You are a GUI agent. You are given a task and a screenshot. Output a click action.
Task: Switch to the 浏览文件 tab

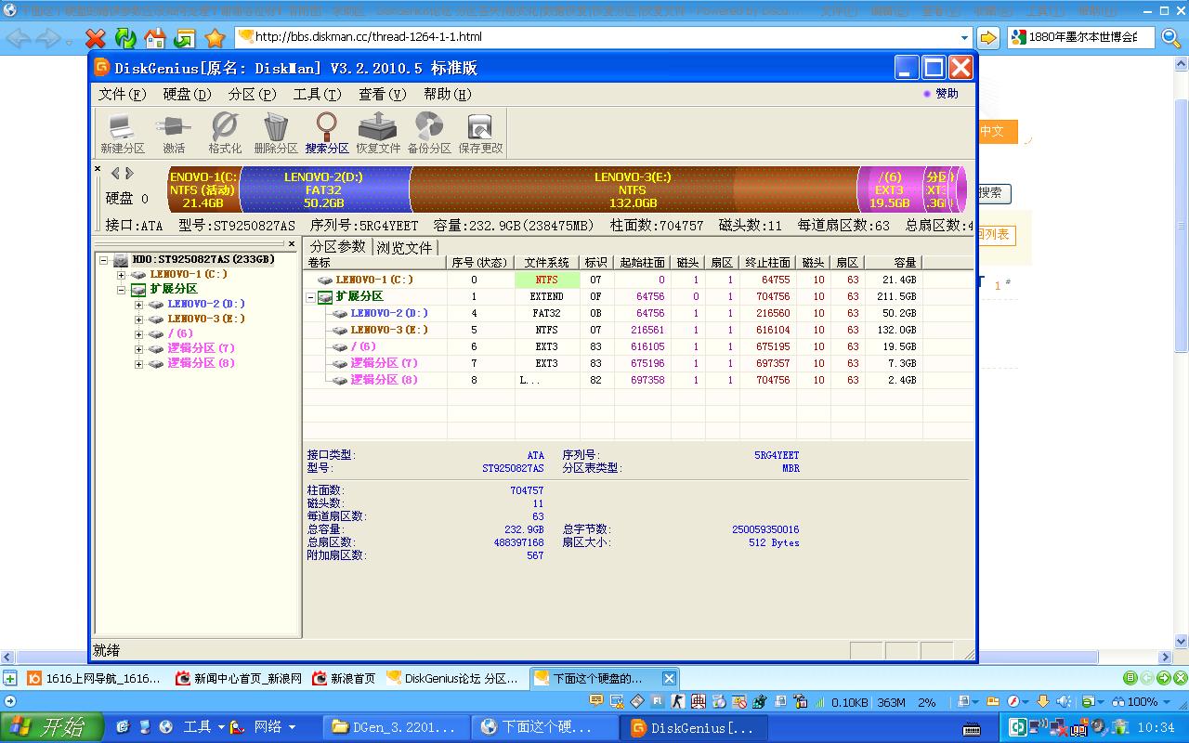pyautogui.click(x=404, y=247)
